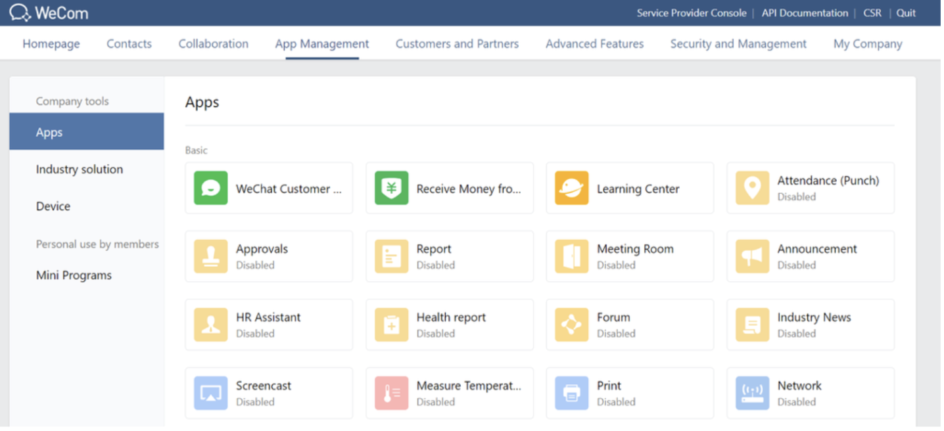Open the Learning Center planet icon
This screenshot has height=431, width=944.
(572, 189)
